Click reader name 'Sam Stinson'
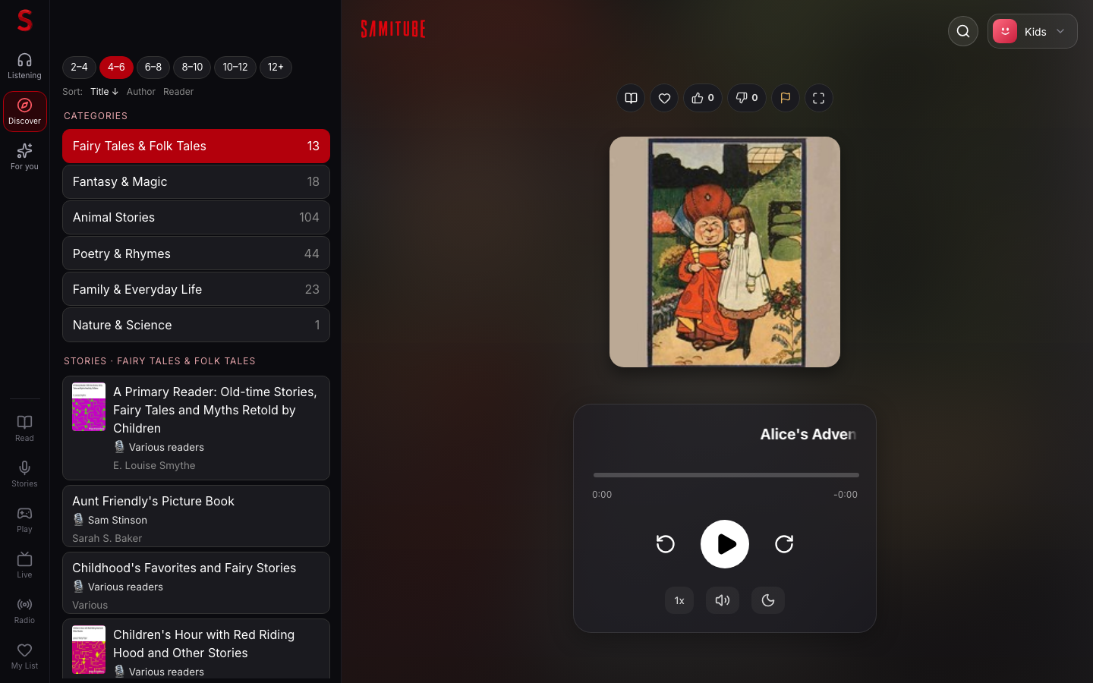This screenshot has height=683, width=1093. point(118,520)
